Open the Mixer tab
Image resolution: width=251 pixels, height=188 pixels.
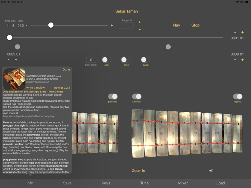pyautogui.click(x=183, y=183)
